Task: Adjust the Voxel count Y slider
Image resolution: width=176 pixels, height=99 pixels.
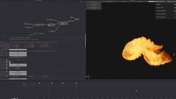Action: point(31,44)
